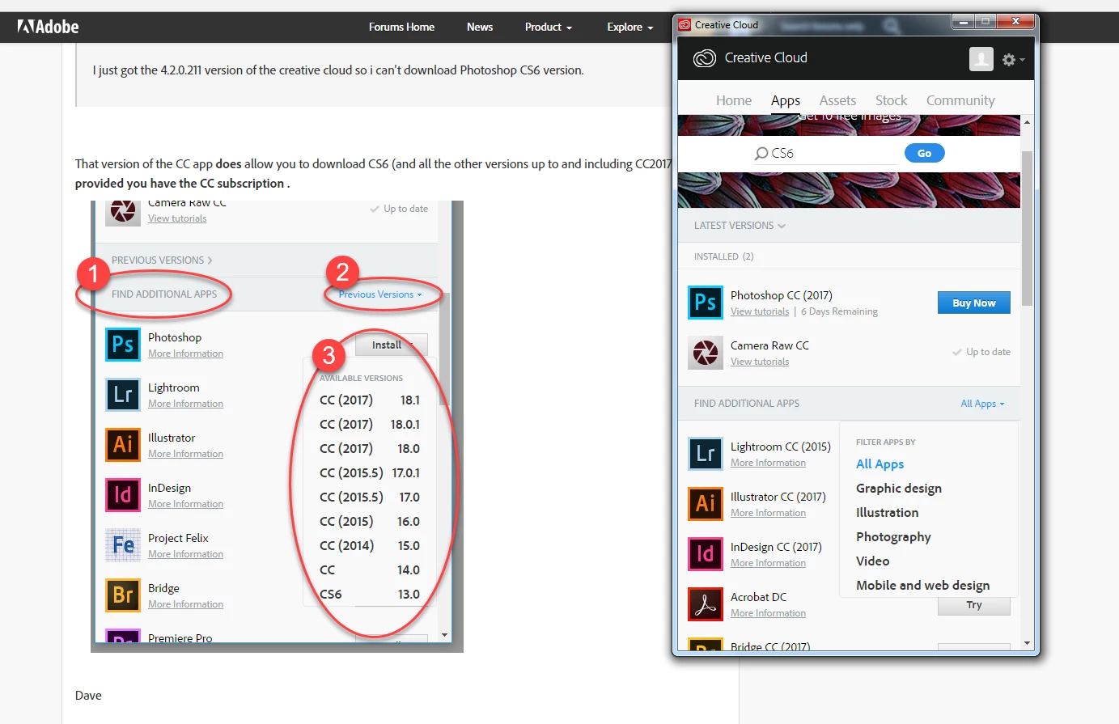The width and height of the screenshot is (1119, 724).
Task: Open Previous Versions dropdown in forum screenshot
Action: [x=380, y=294]
